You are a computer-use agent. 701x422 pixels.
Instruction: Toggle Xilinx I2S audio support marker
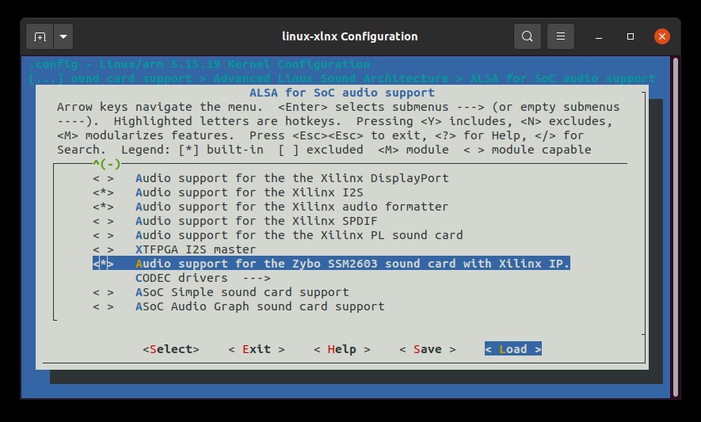(x=103, y=192)
